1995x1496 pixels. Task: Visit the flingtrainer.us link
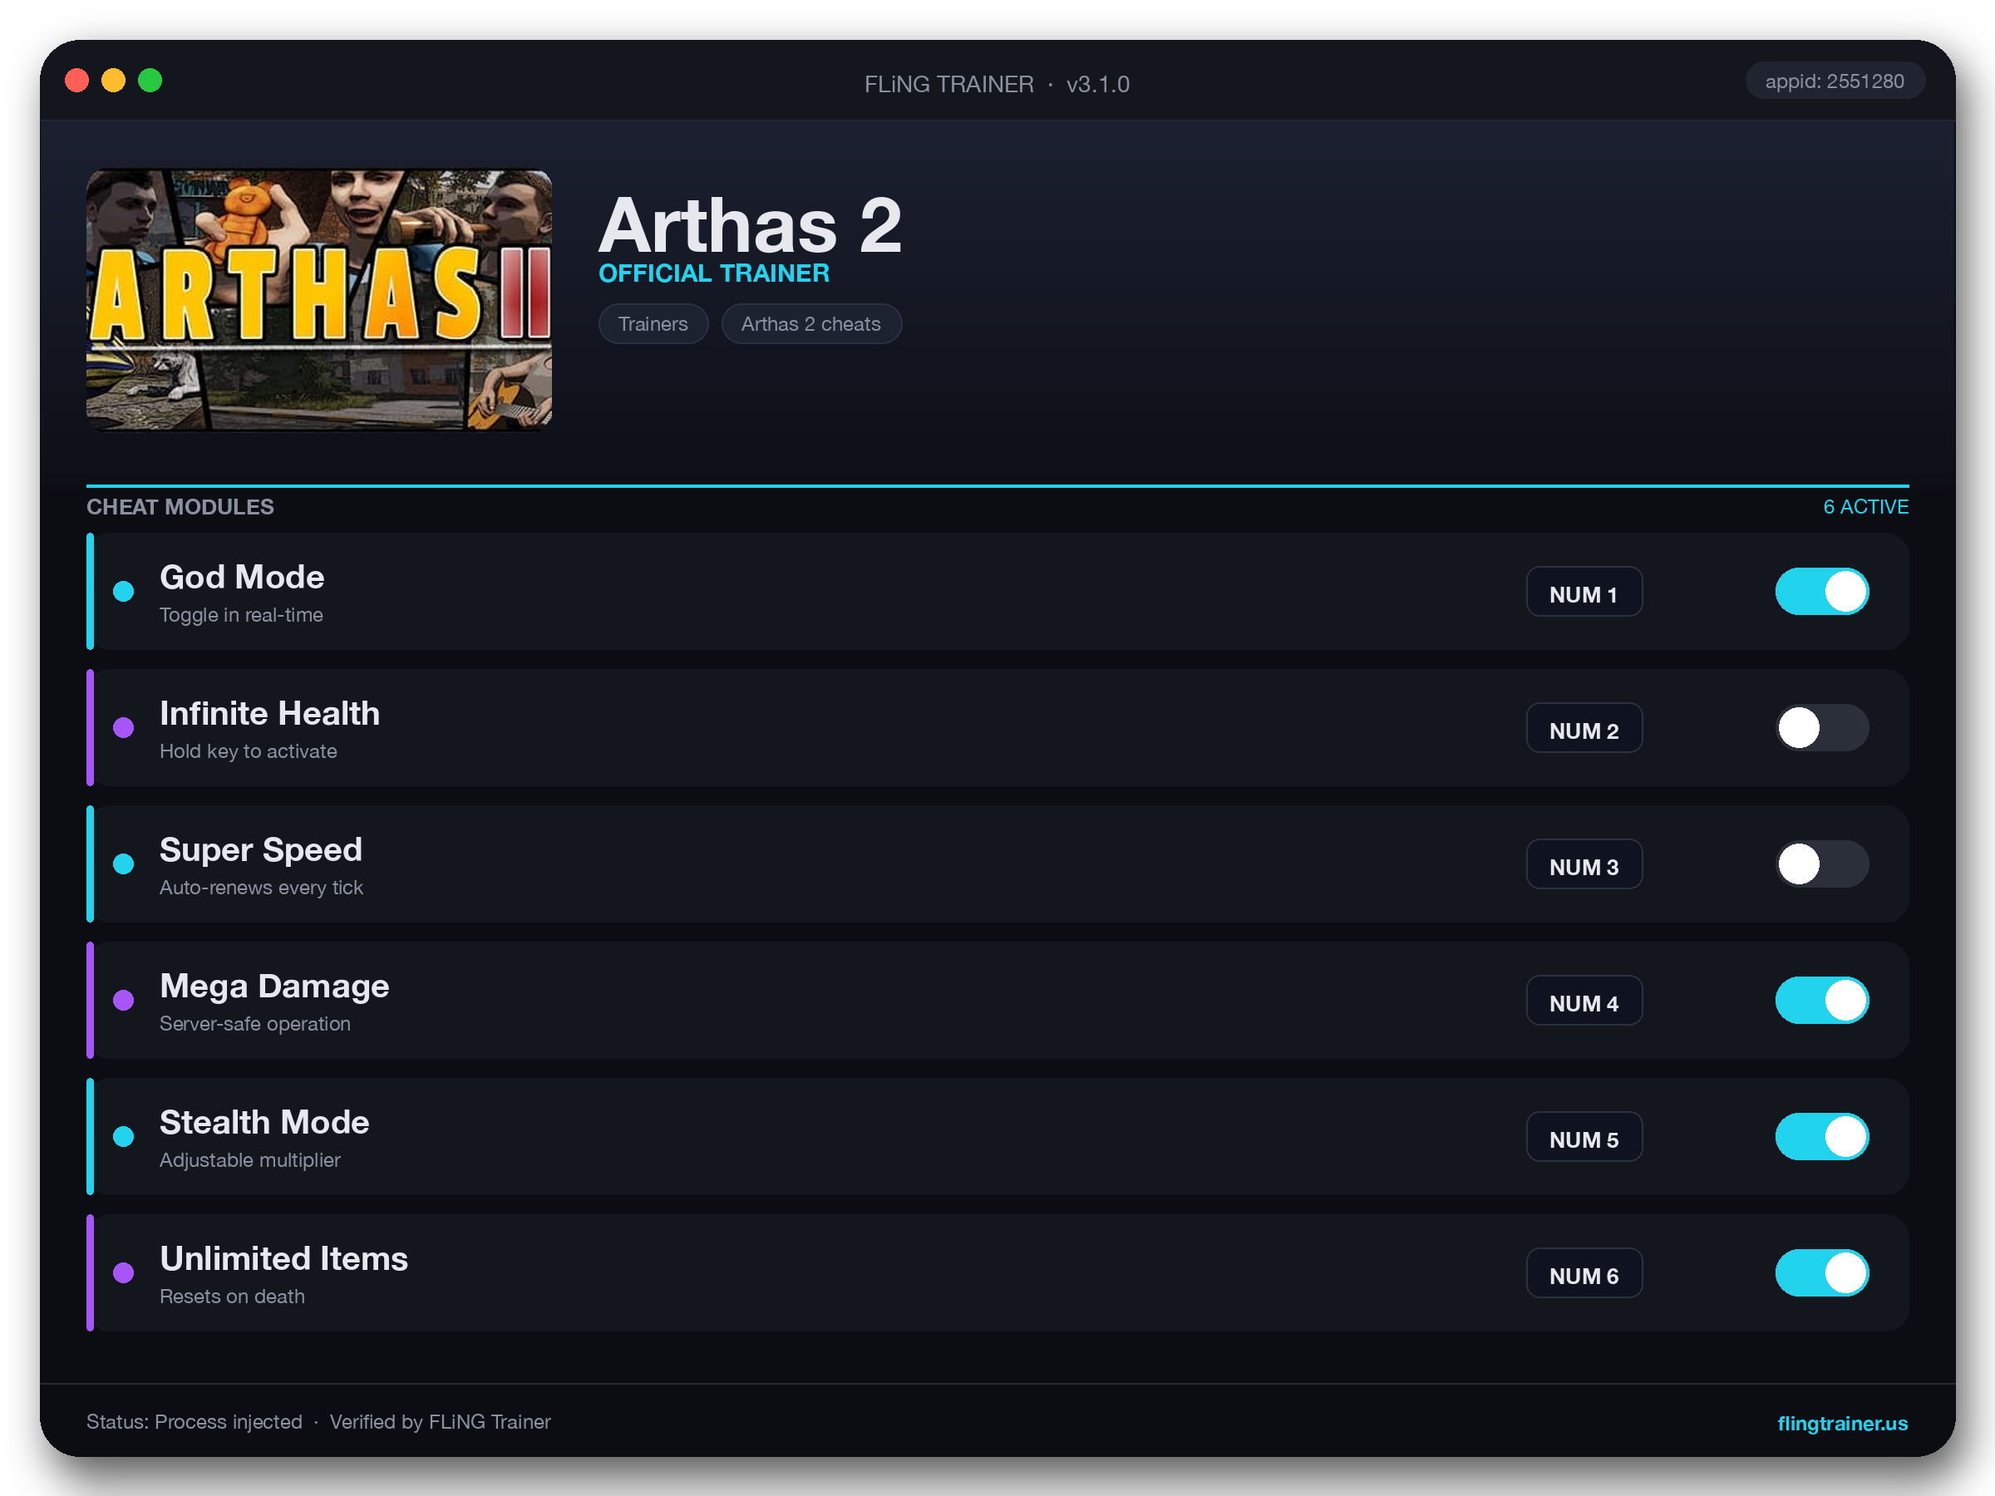pyautogui.click(x=1842, y=1423)
